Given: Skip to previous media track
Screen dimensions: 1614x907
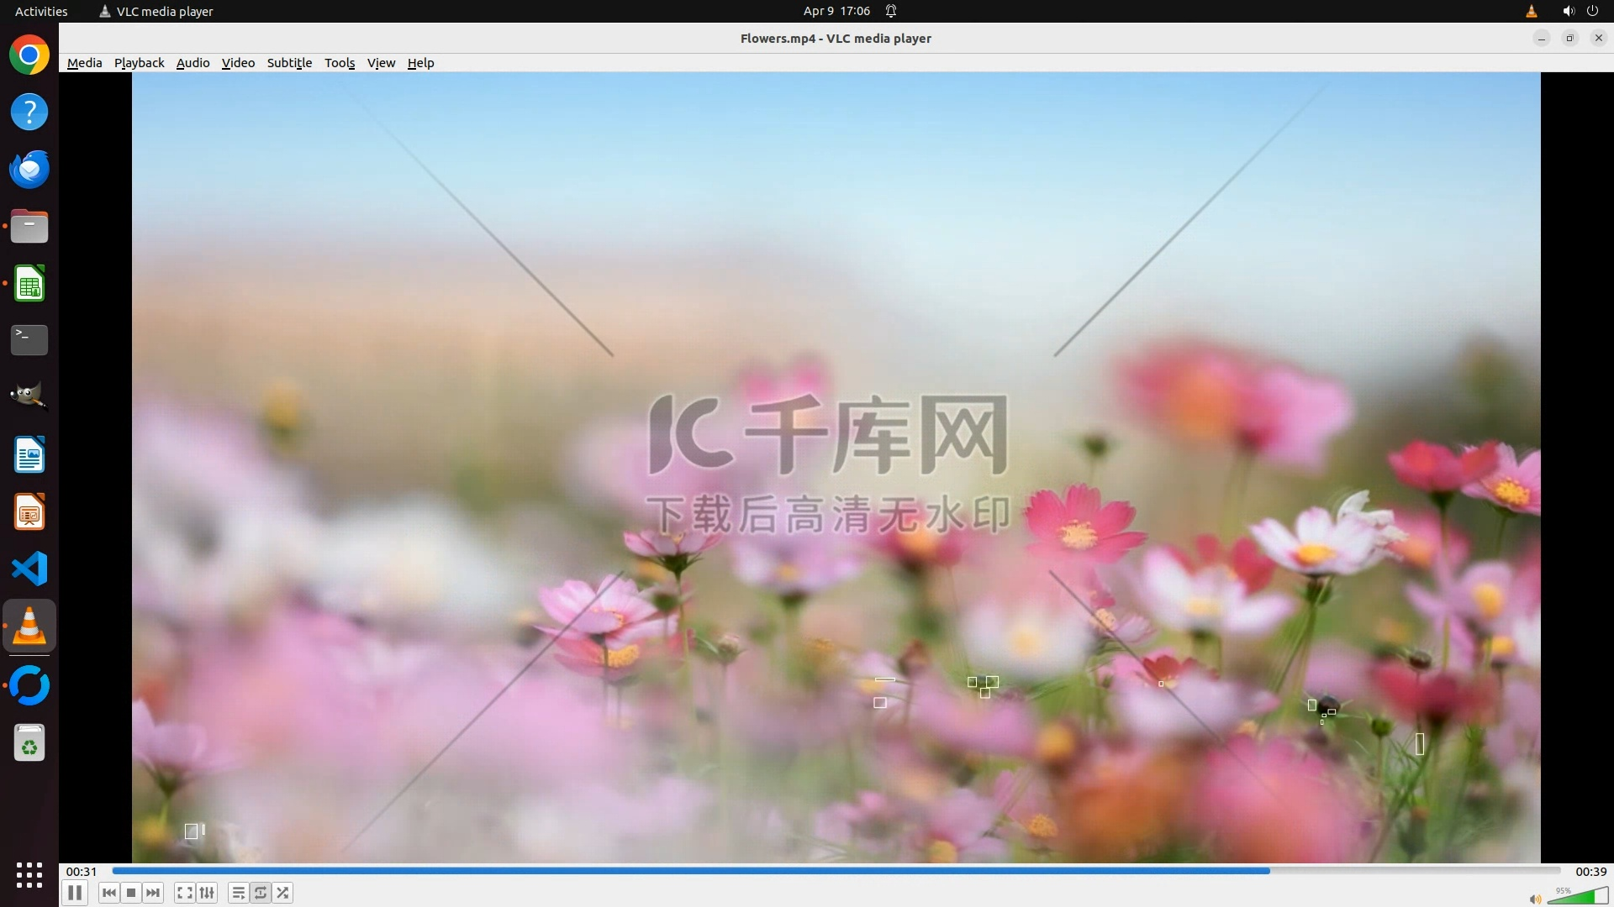Looking at the screenshot, I should pos(109,893).
